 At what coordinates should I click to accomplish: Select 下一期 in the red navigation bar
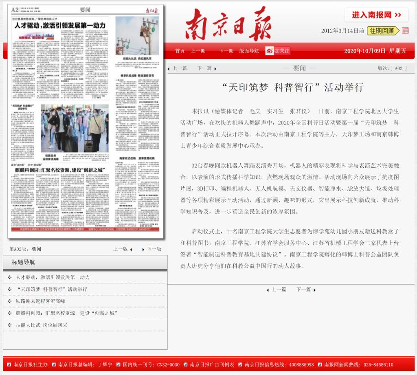pos(226,51)
